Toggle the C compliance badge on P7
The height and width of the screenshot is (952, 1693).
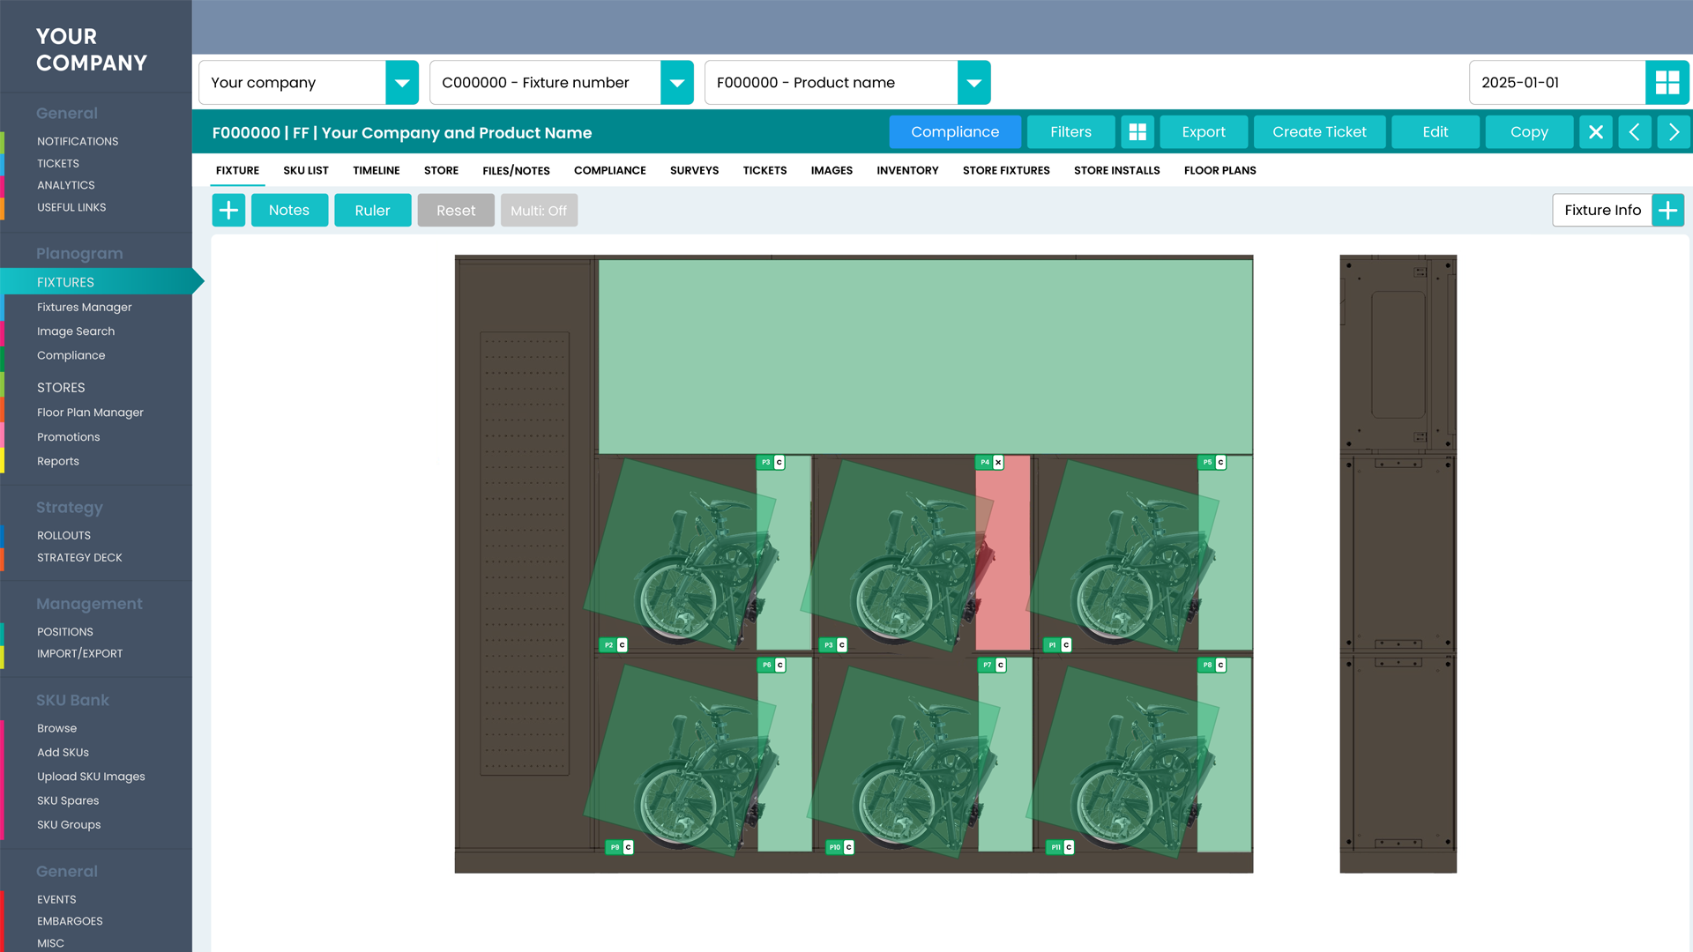tap(1001, 666)
